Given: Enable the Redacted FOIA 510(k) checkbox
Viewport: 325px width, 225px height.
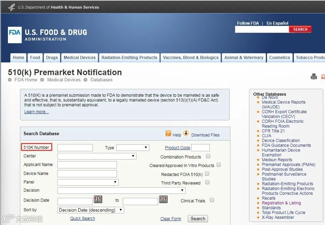Looking at the screenshot, I should click(x=207, y=174).
